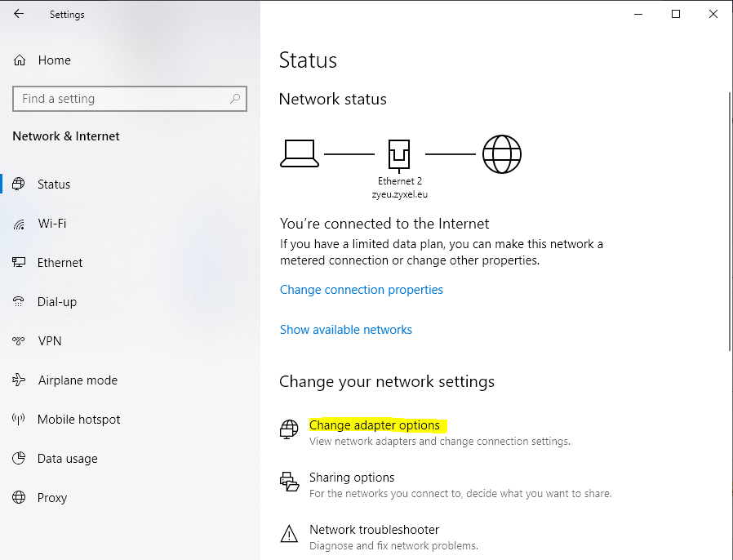Navigate to Data usage
733x560 pixels.
point(67,459)
